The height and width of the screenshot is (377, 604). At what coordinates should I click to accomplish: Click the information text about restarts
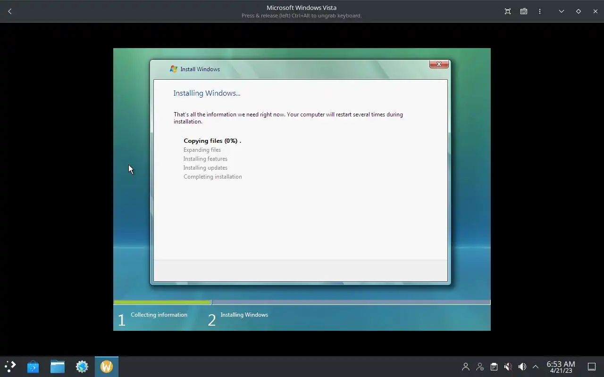pyautogui.click(x=288, y=118)
